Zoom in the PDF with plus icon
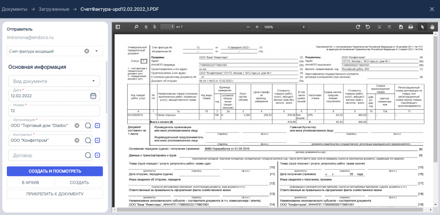This screenshot has height=215, width=440. pyautogui.click(x=257, y=27)
